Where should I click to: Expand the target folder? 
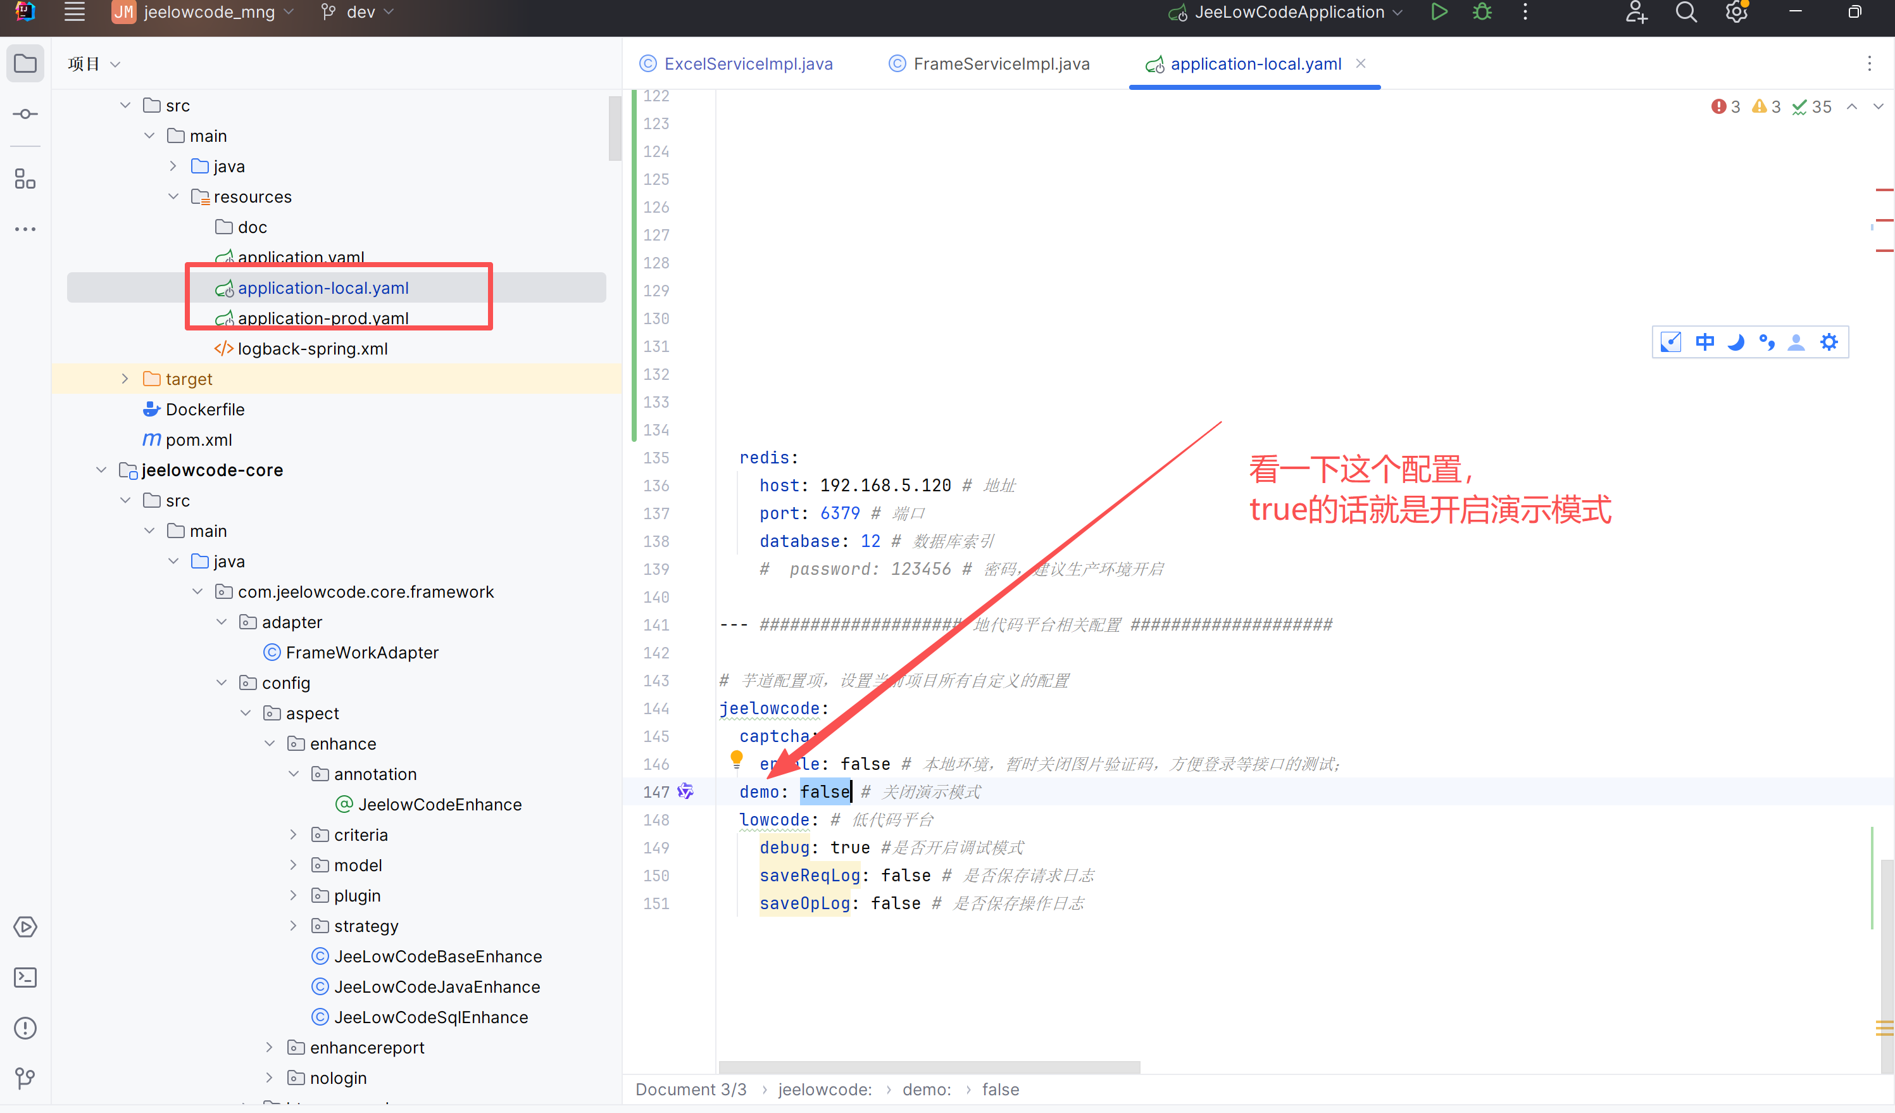(x=125, y=379)
